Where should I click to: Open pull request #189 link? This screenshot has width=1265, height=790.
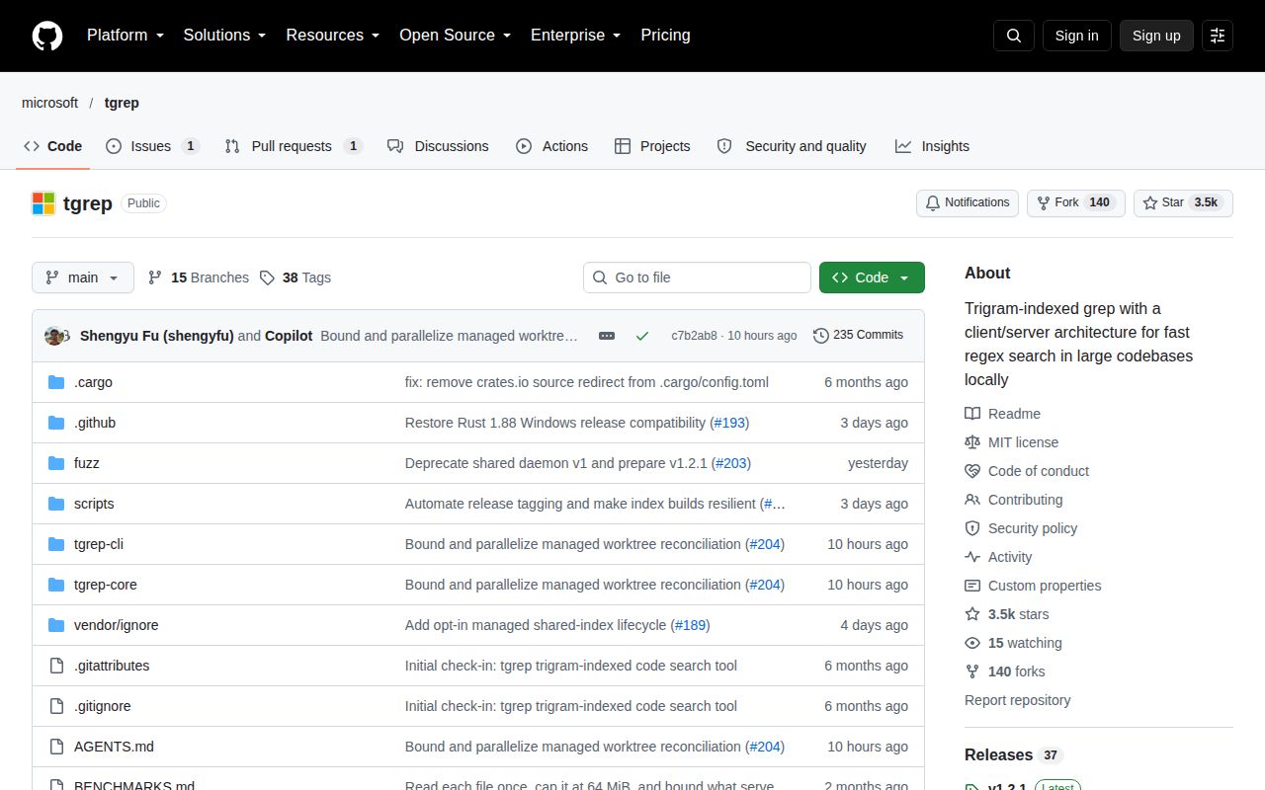690,625
